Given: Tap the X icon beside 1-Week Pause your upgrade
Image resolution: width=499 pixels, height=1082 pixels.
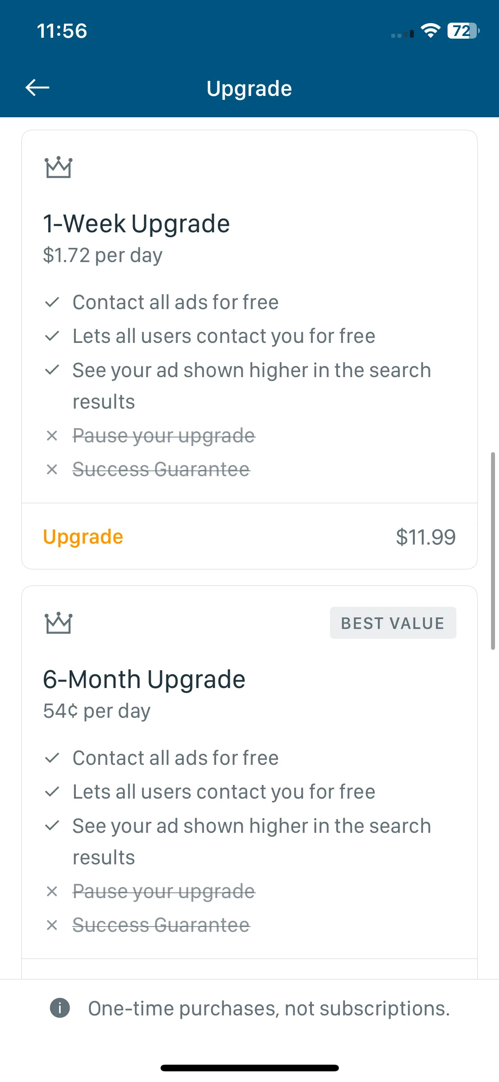Looking at the screenshot, I should tap(52, 436).
